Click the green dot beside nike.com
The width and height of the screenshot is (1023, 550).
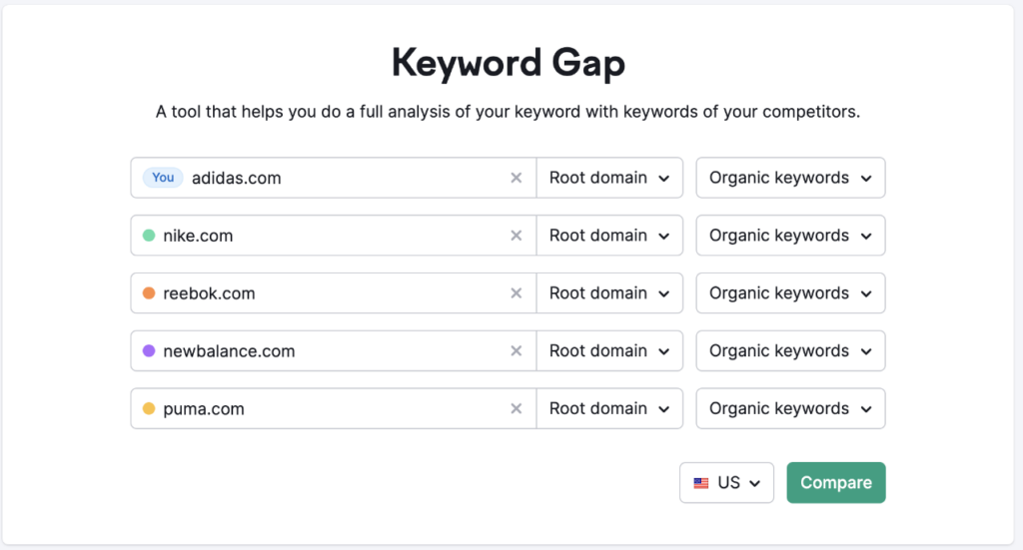tap(149, 236)
